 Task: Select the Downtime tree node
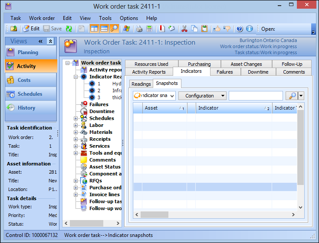pyautogui.click(x=102, y=111)
